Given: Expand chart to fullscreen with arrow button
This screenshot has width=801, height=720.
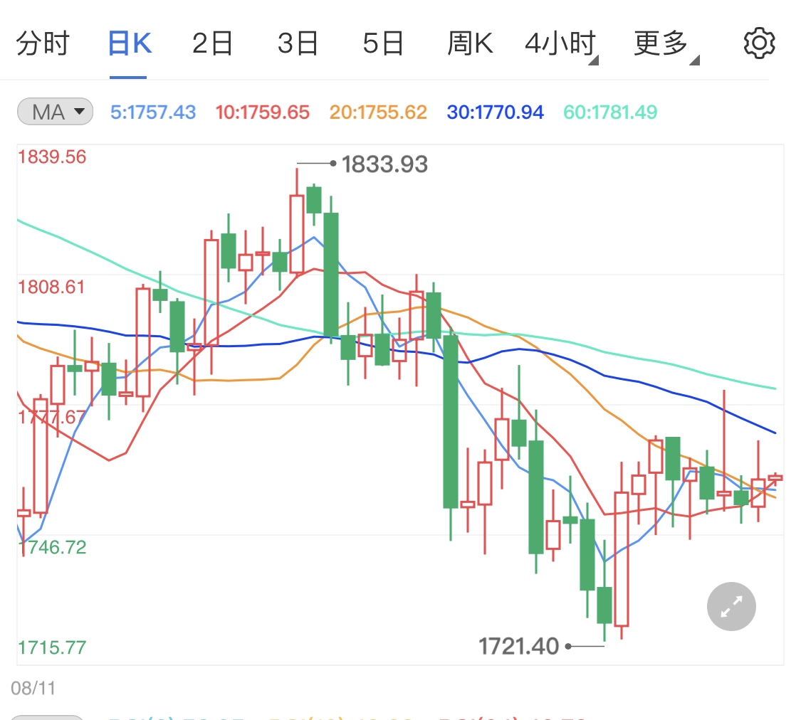Looking at the screenshot, I should point(731,606).
